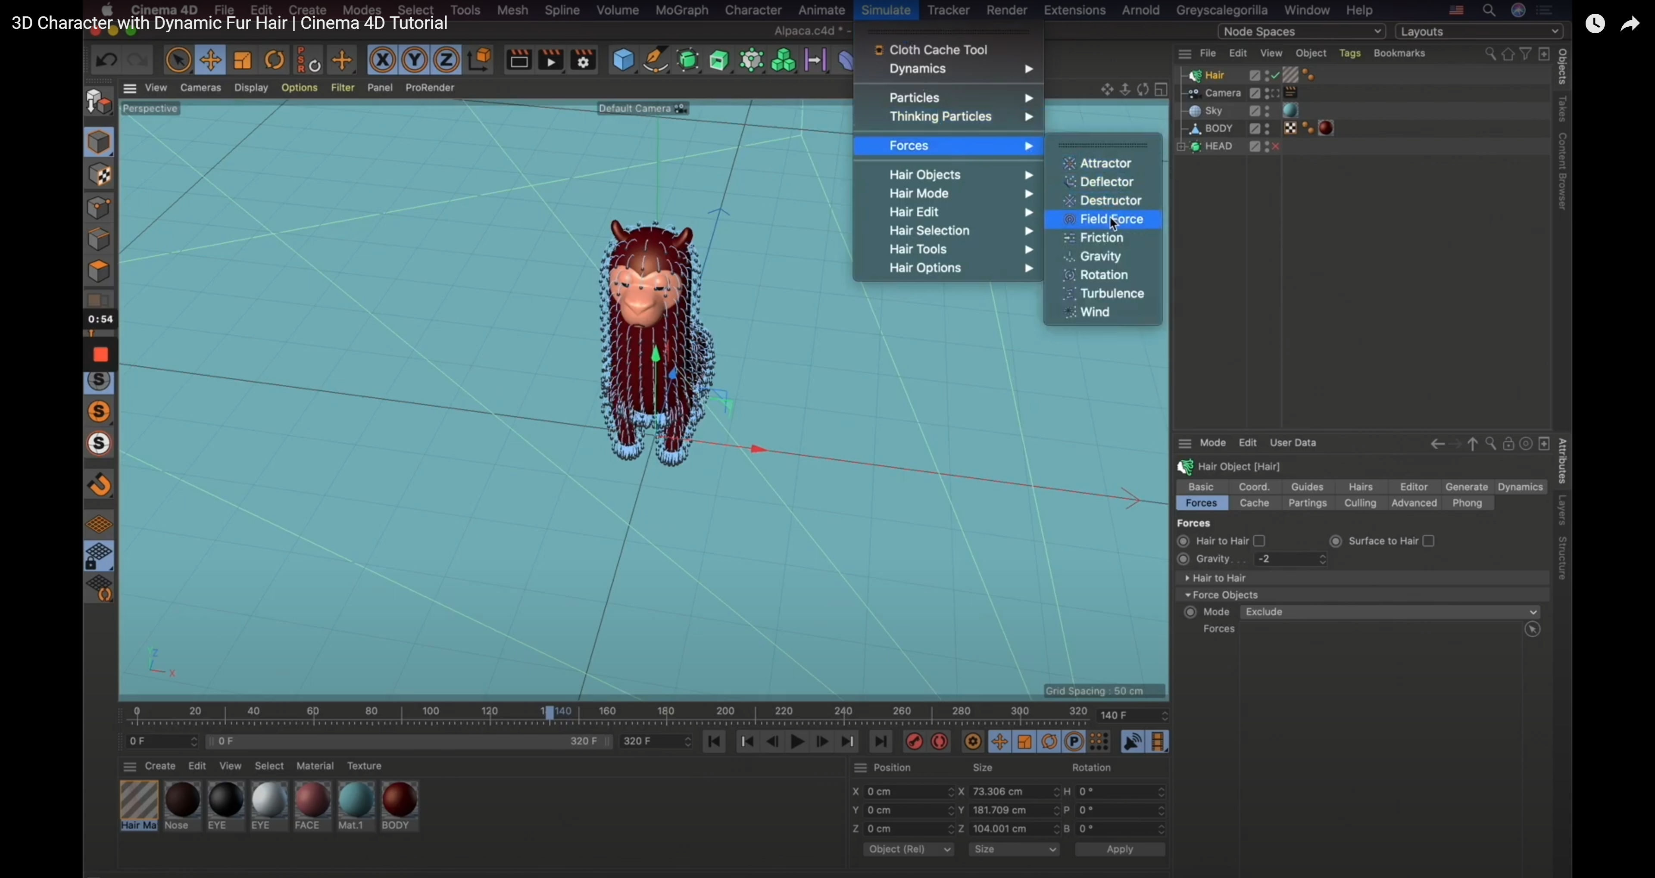The height and width of the screenshot is (878, 1655).
Task: Select Polygons mode icon
Action: pyautogui.click(x=100, y=272)
